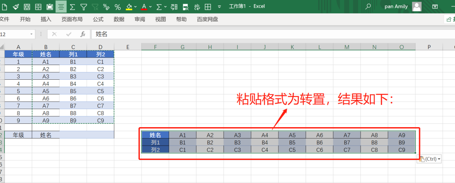Click the Borders grid icon
This screenshot has width=455, height=183.
207,6
